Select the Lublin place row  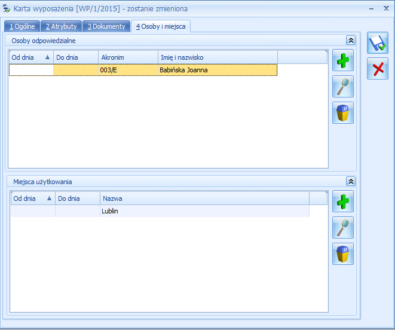160,211
